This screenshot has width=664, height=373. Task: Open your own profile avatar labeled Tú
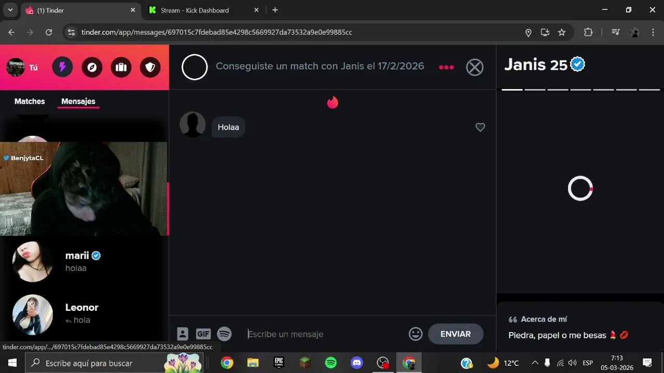(x=16, y=67)
